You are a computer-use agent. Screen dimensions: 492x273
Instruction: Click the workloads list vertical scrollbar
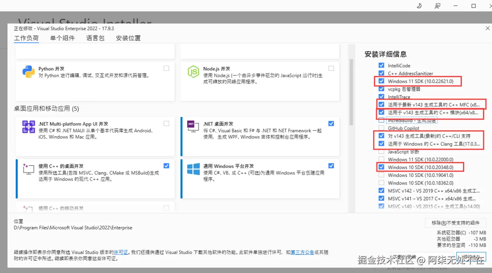352,92
